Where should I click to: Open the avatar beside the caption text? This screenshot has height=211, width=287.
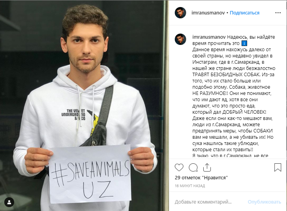[180, 39]
